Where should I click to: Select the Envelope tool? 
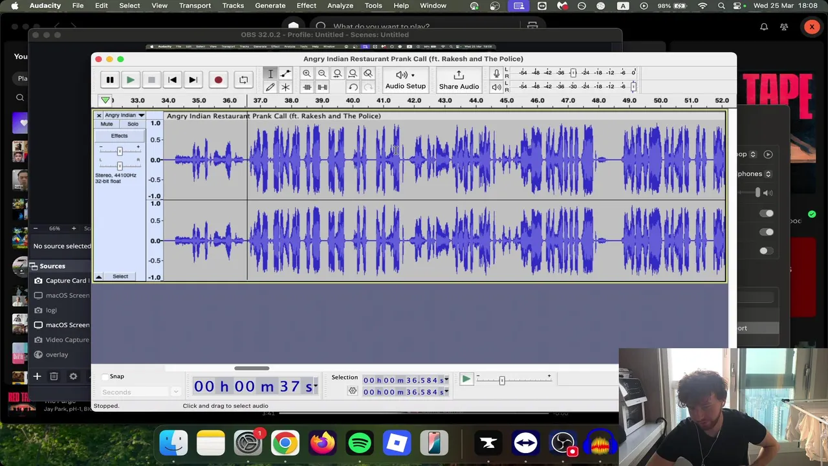tap(285, 73)
